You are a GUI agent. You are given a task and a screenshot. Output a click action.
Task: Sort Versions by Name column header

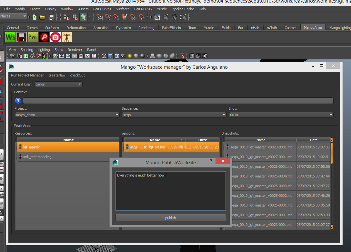(155, 140)
